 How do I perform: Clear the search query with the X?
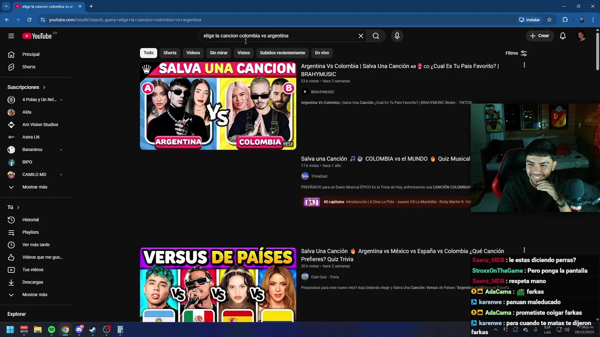click(x=361, y=36)
